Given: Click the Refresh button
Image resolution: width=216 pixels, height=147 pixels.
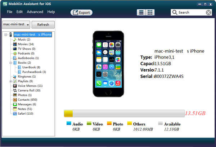Looking at the screenshot, I should (x=43, y=25).
